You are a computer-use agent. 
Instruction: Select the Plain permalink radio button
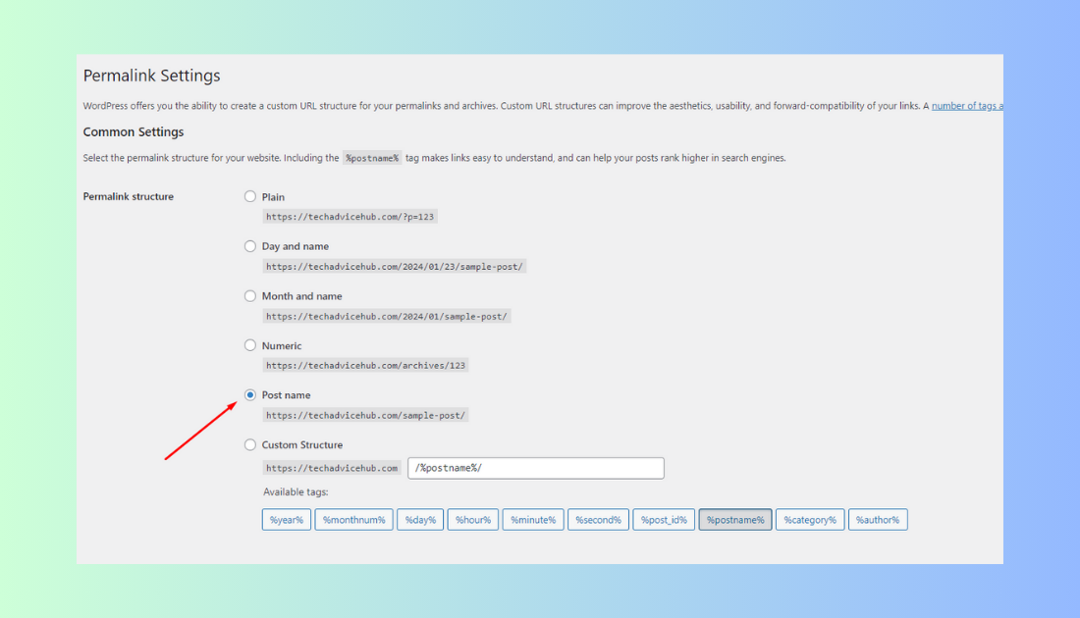pos(250,197)
